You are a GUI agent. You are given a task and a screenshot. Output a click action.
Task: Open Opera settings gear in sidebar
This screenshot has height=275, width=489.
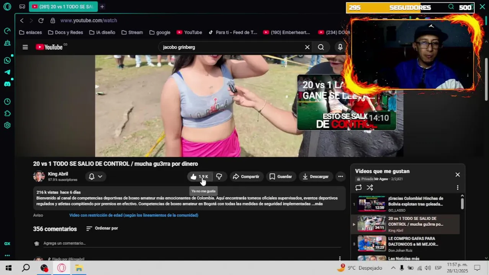click(7, 125)
